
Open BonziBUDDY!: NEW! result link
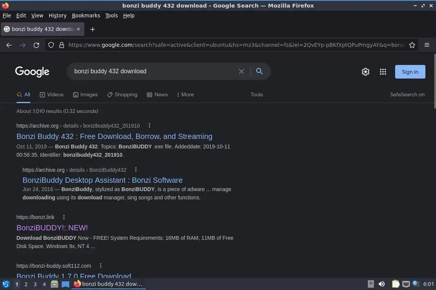click(x=52, y=228)
